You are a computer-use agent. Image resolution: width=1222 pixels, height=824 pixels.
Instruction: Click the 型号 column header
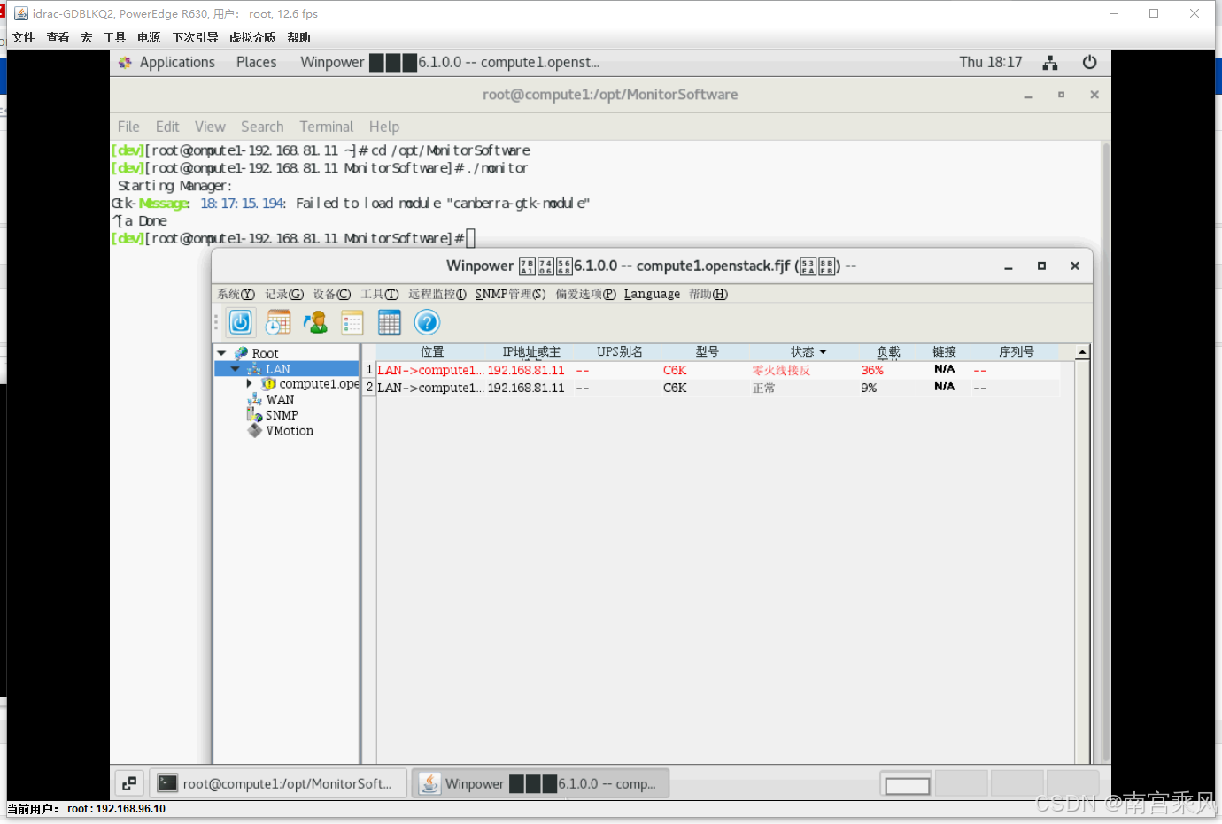707,352
